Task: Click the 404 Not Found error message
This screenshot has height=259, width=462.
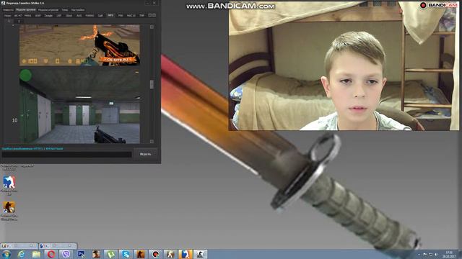Action: [32, 149]
